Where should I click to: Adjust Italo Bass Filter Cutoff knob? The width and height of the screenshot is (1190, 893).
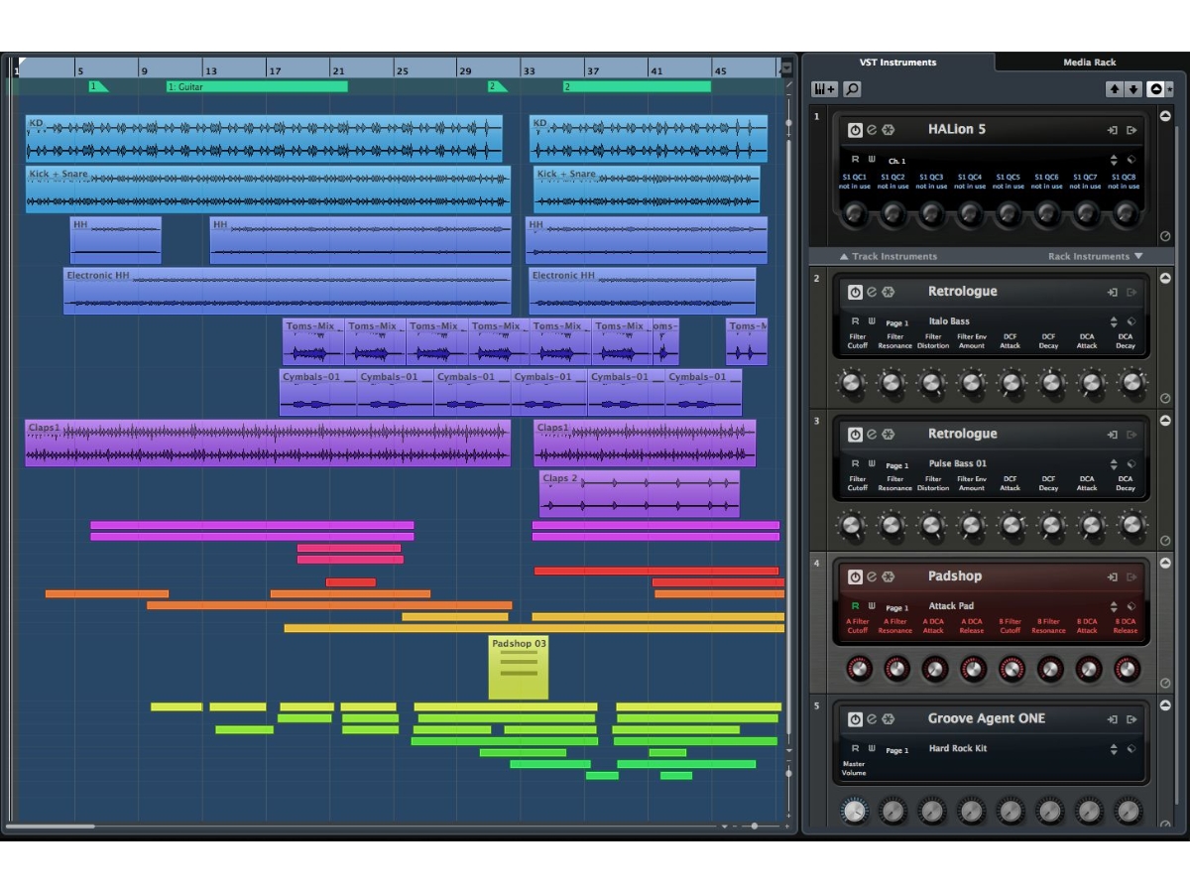[851, 382]
